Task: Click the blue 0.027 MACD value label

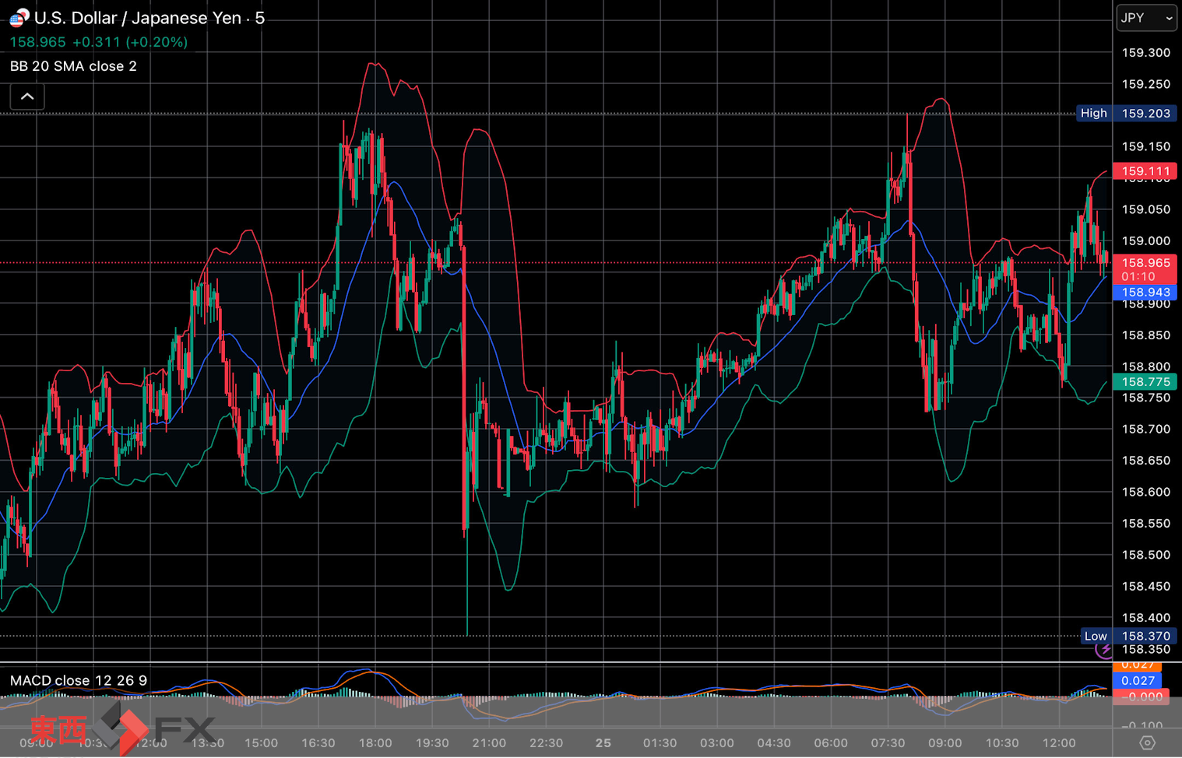Action: [1138, 681]
